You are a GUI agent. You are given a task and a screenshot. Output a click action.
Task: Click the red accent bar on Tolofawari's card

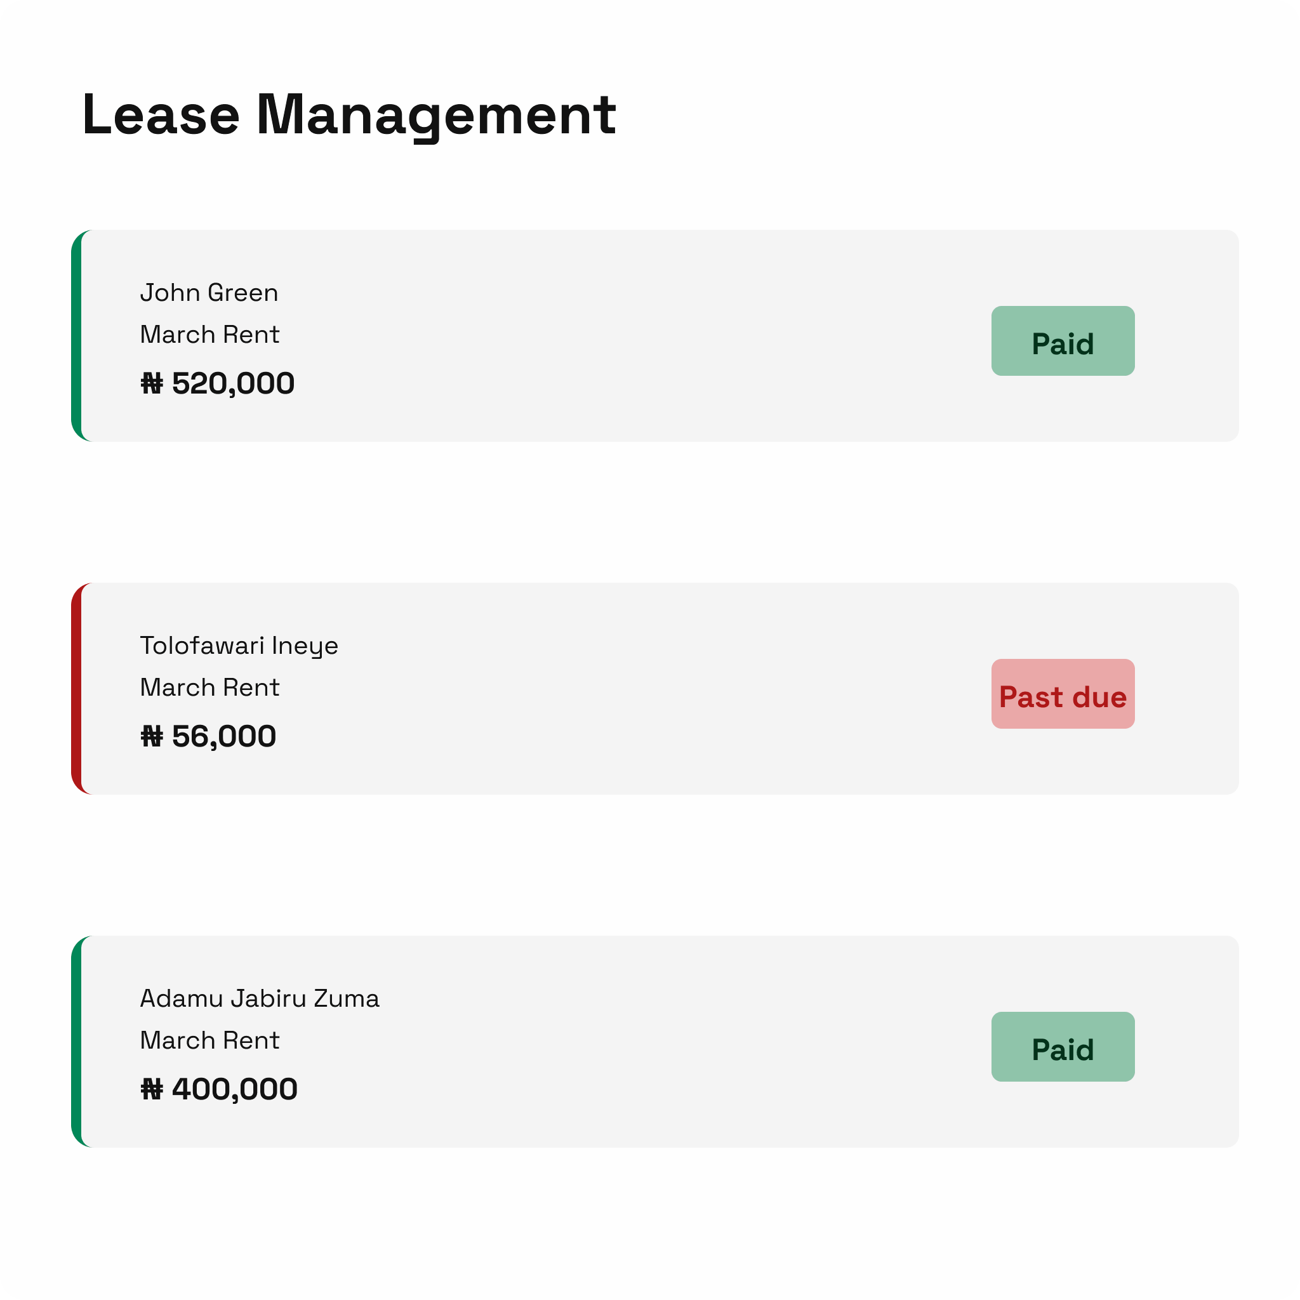click(77, 688)
